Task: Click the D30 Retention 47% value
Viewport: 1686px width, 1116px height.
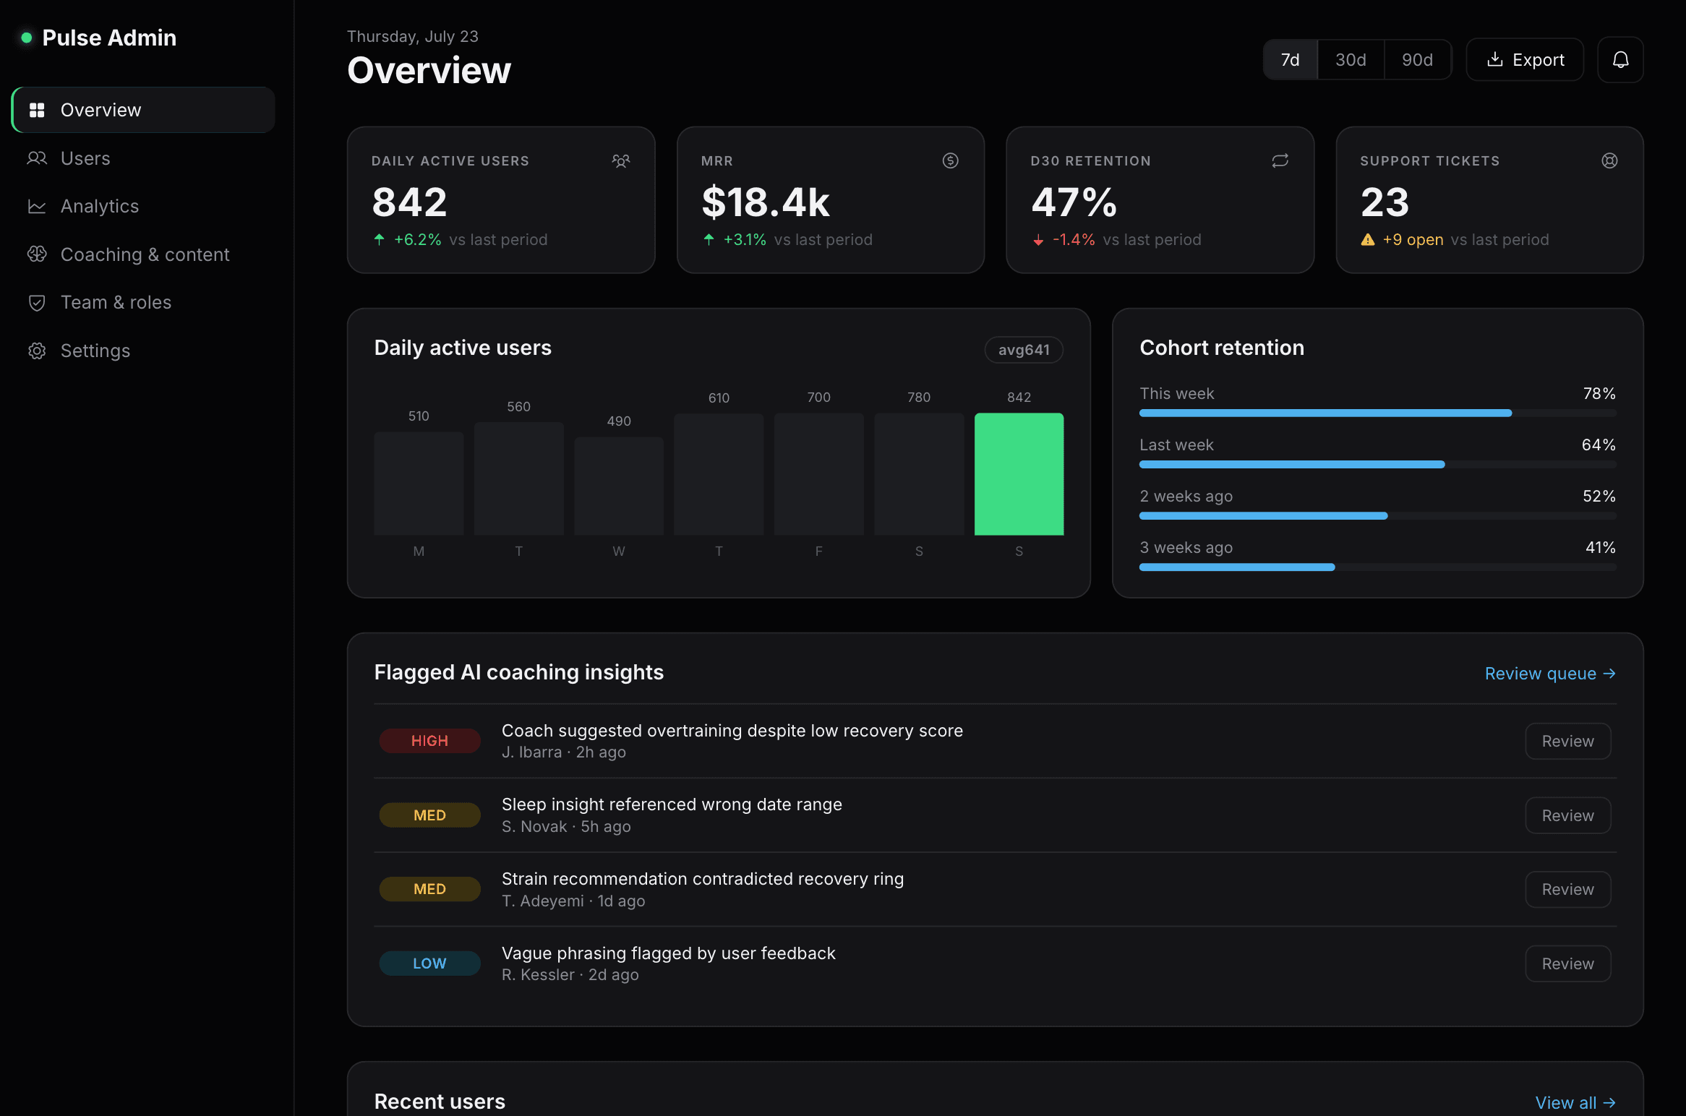Action: 1074,202
